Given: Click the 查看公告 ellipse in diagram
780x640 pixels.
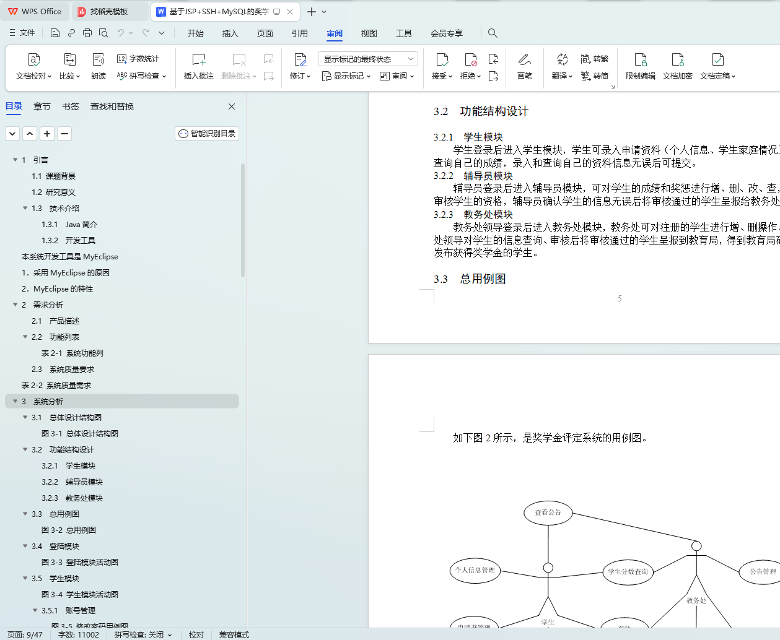Looking at the screenshot, I should [x=548, y=512].
